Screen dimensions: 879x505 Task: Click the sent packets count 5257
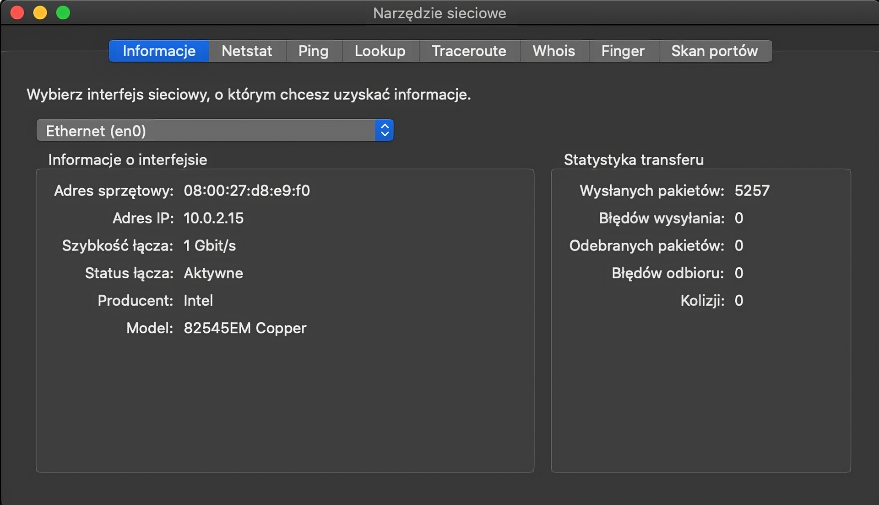click(752, 191)
